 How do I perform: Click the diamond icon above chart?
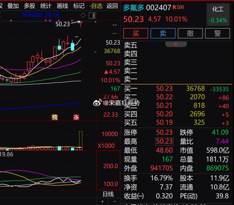pyautogui.click(x=83, y=15)
